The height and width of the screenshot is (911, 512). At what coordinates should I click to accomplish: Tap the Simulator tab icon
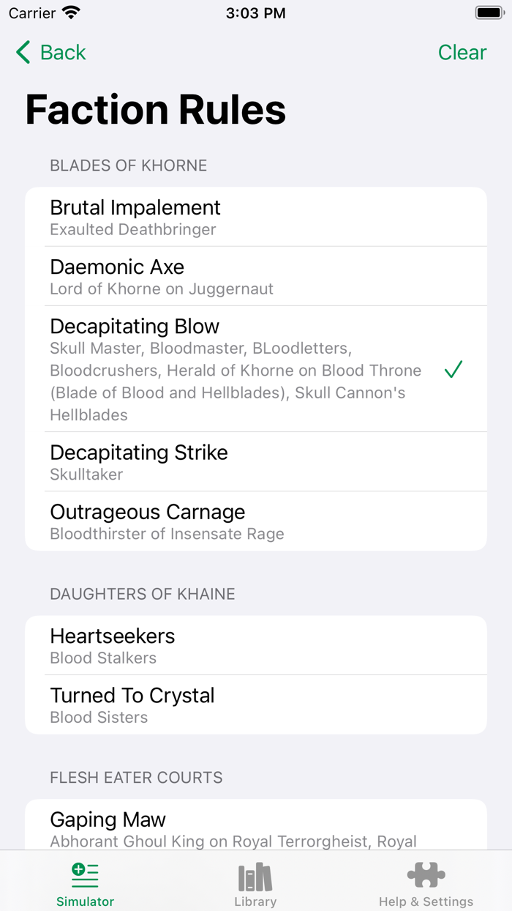point(85,875)
